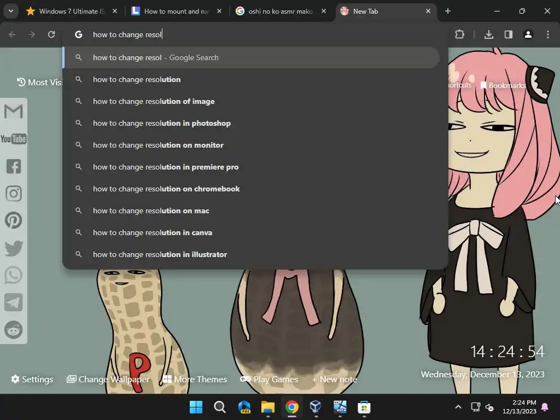
Task: Open Most Visited list
Action: point(39,82)
